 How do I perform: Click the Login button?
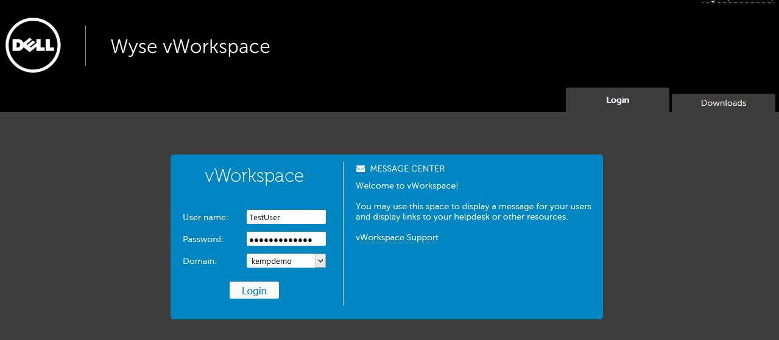tap(254, 290)
